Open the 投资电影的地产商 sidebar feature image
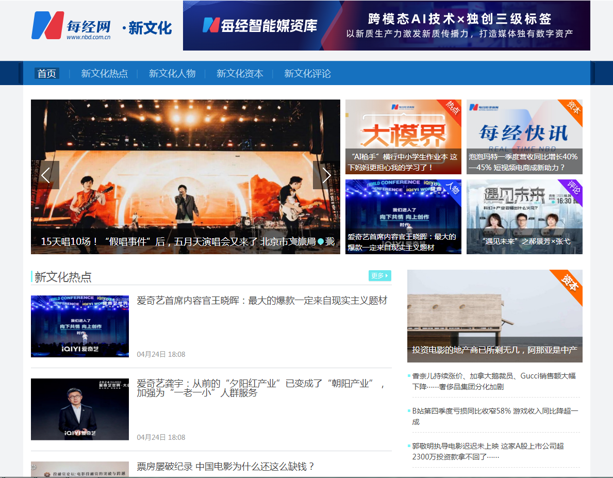This screenshot has height=478, width=613. coord(494,316)
